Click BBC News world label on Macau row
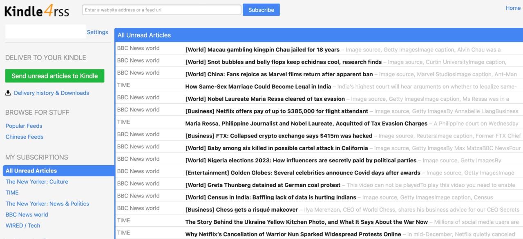The height and width of the screenshot is (239, 523). [x=139, y=48]
